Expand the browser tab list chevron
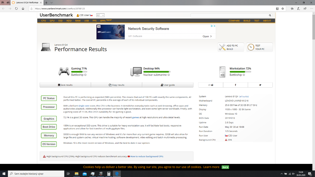 [51, 2]
